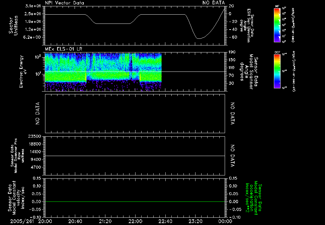Click the "21:20" time axis label

click(105, 221)
